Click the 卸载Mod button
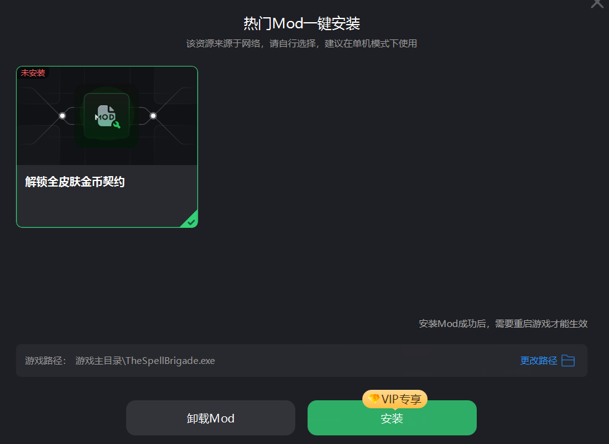Screen dimensions: 609x444 pos(210,418)
